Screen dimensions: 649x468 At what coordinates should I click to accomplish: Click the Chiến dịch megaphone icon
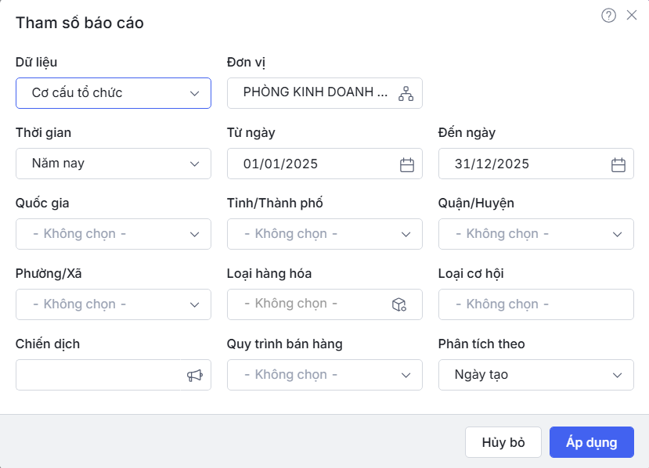click(194, 375)
